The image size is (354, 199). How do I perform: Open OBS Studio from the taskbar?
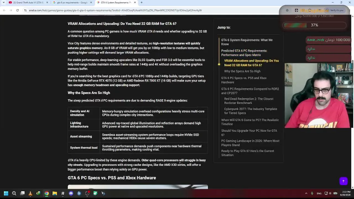[87, 193]
